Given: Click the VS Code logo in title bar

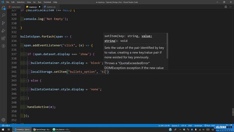Looking at the screenshot, I should point(3,2).
